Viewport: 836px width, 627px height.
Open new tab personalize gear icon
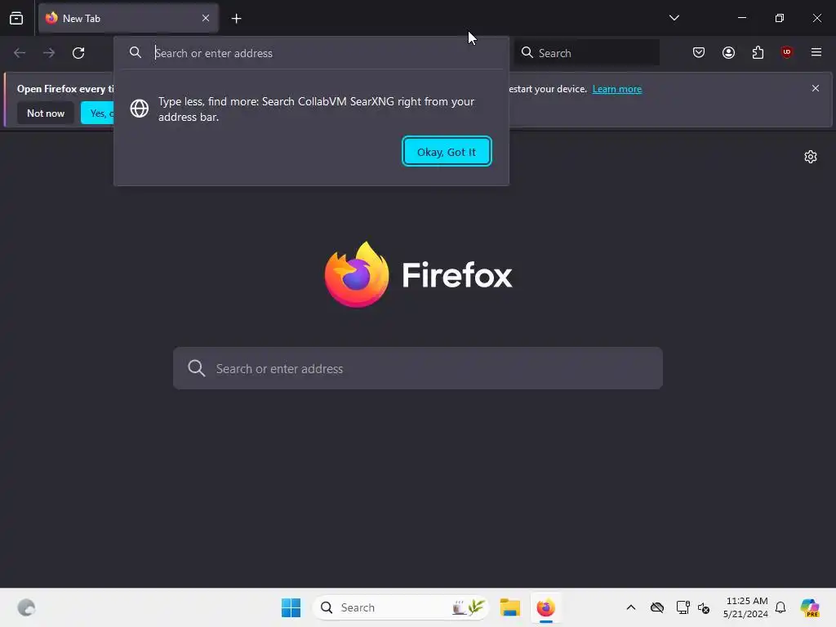pyautogui.click(x=811, y=157)
